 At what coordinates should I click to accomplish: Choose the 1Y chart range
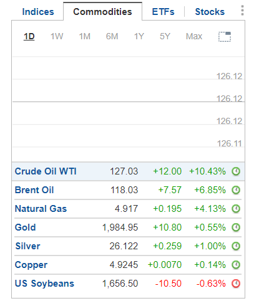pyautogui.click(x=139, y=36)
